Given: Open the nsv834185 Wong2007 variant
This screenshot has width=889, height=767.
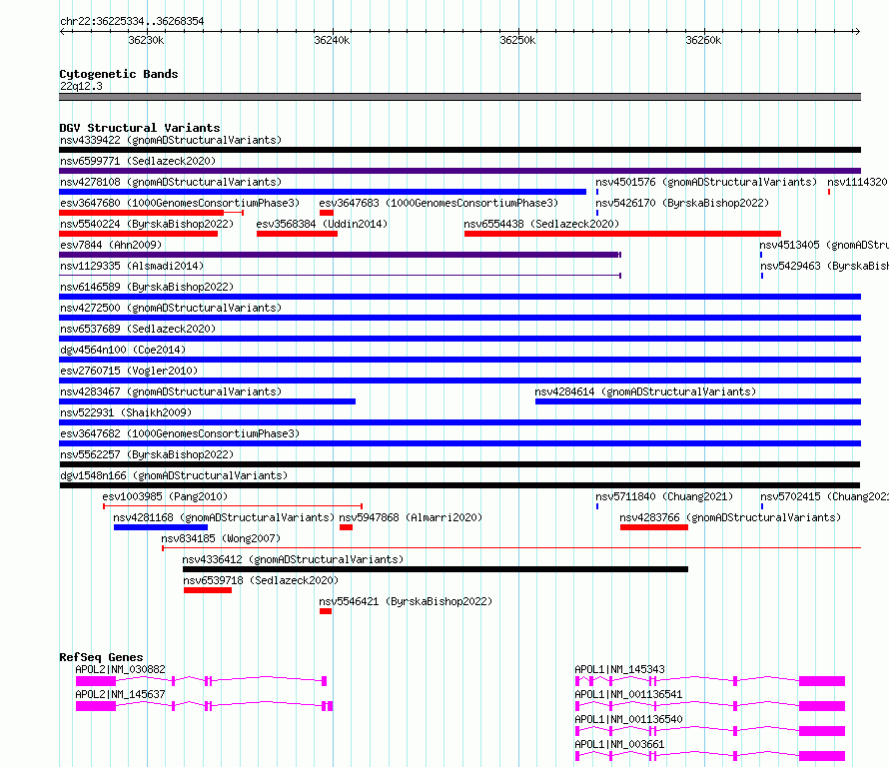Looking at the screenshot, I should tap(221, 538).
